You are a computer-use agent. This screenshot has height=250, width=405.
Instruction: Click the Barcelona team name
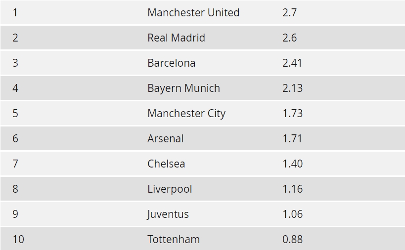click(171, 63)
